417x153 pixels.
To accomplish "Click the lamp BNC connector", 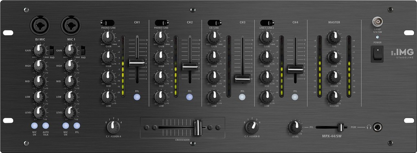I will pyautogui.click(x=377, y=22).
